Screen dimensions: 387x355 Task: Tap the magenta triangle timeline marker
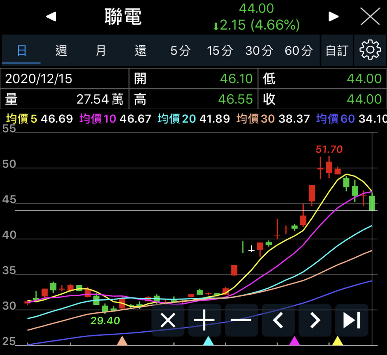pos(295,341)
